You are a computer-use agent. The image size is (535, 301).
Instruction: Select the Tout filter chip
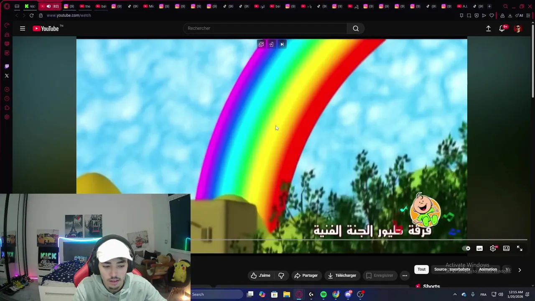(421, 270)
